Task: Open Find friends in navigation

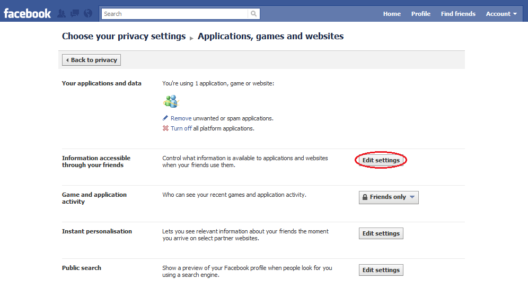Action: tap(458, 14)
